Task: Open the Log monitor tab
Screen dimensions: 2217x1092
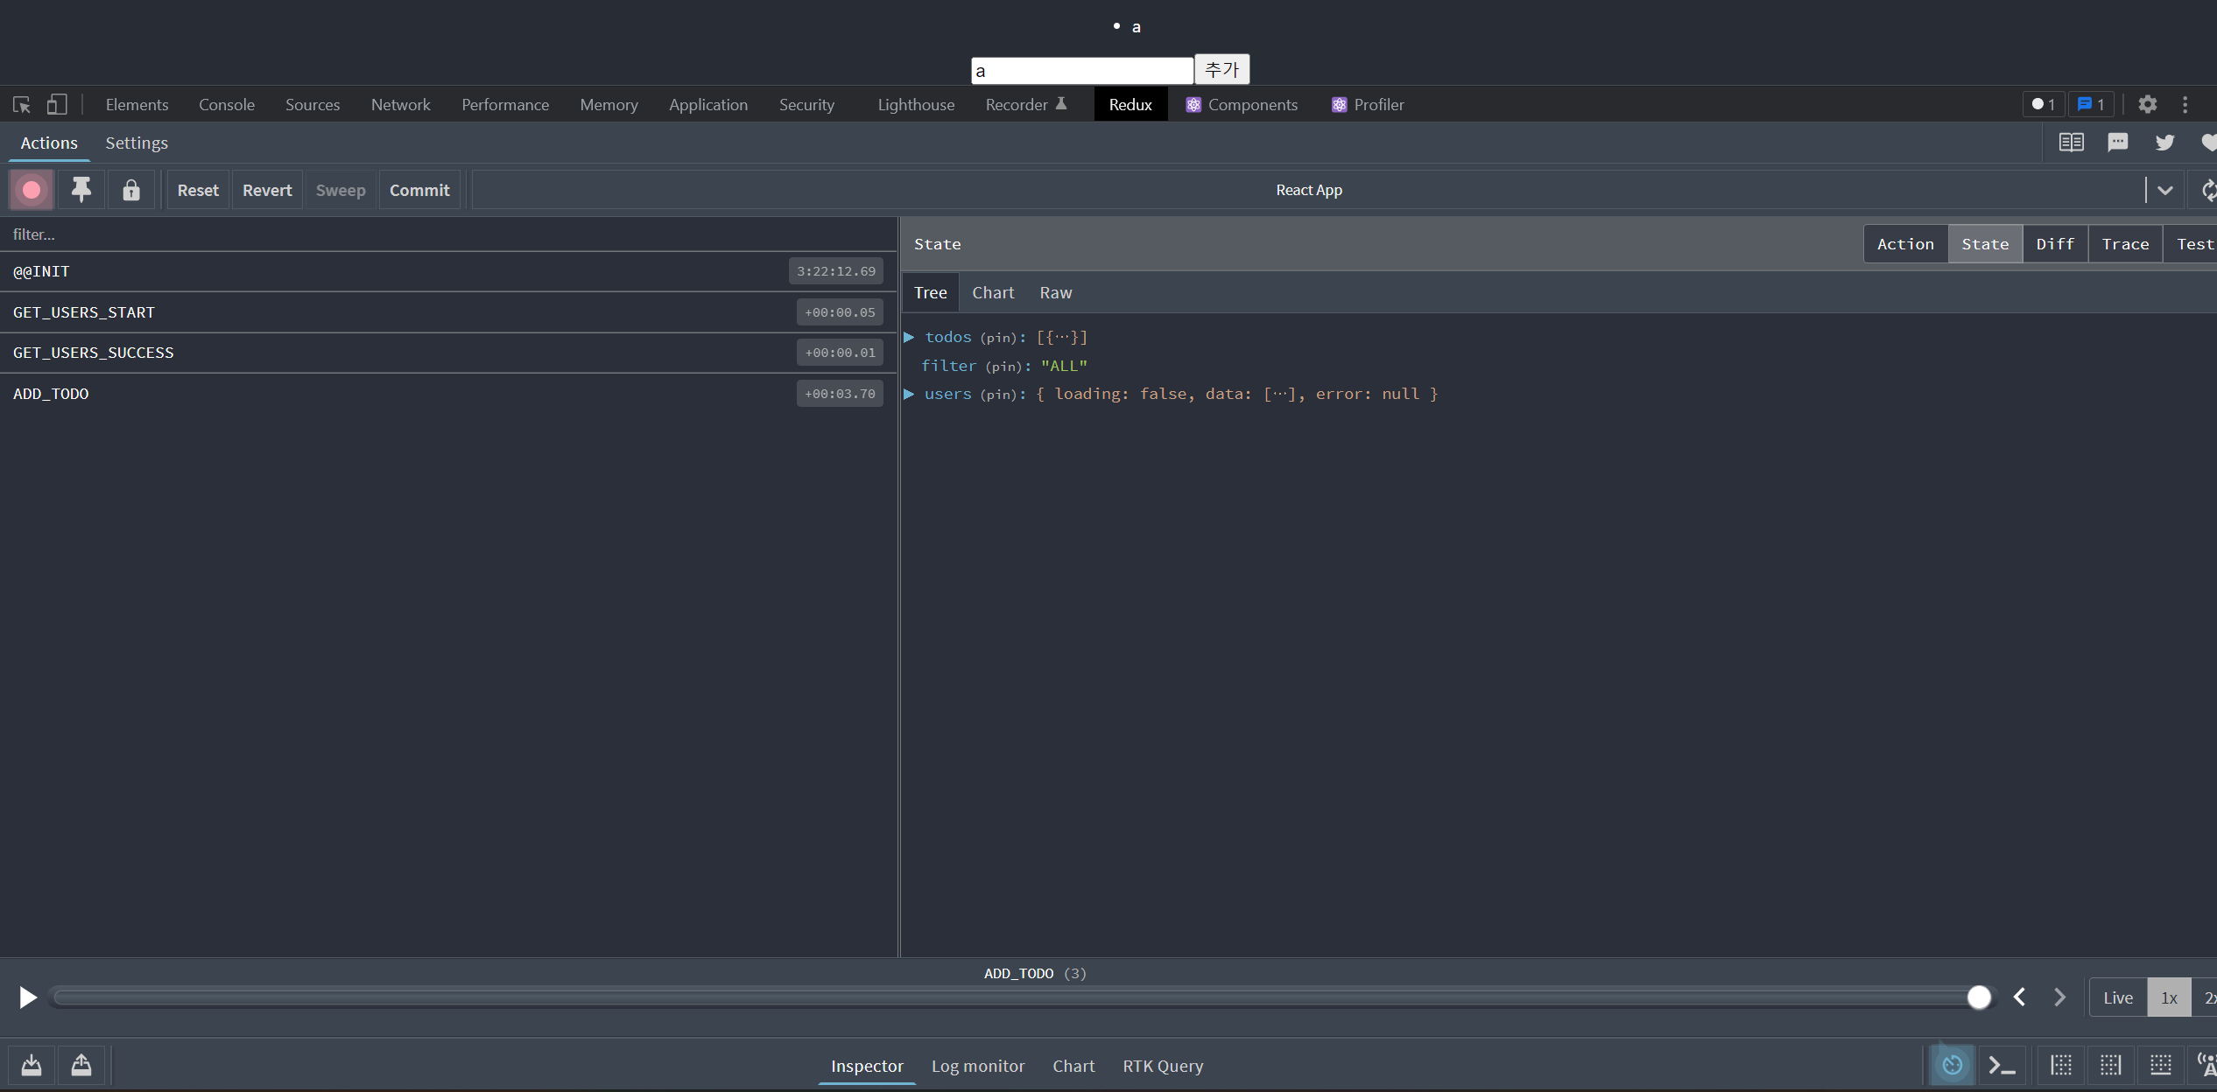Action: tap(977, 1066)
